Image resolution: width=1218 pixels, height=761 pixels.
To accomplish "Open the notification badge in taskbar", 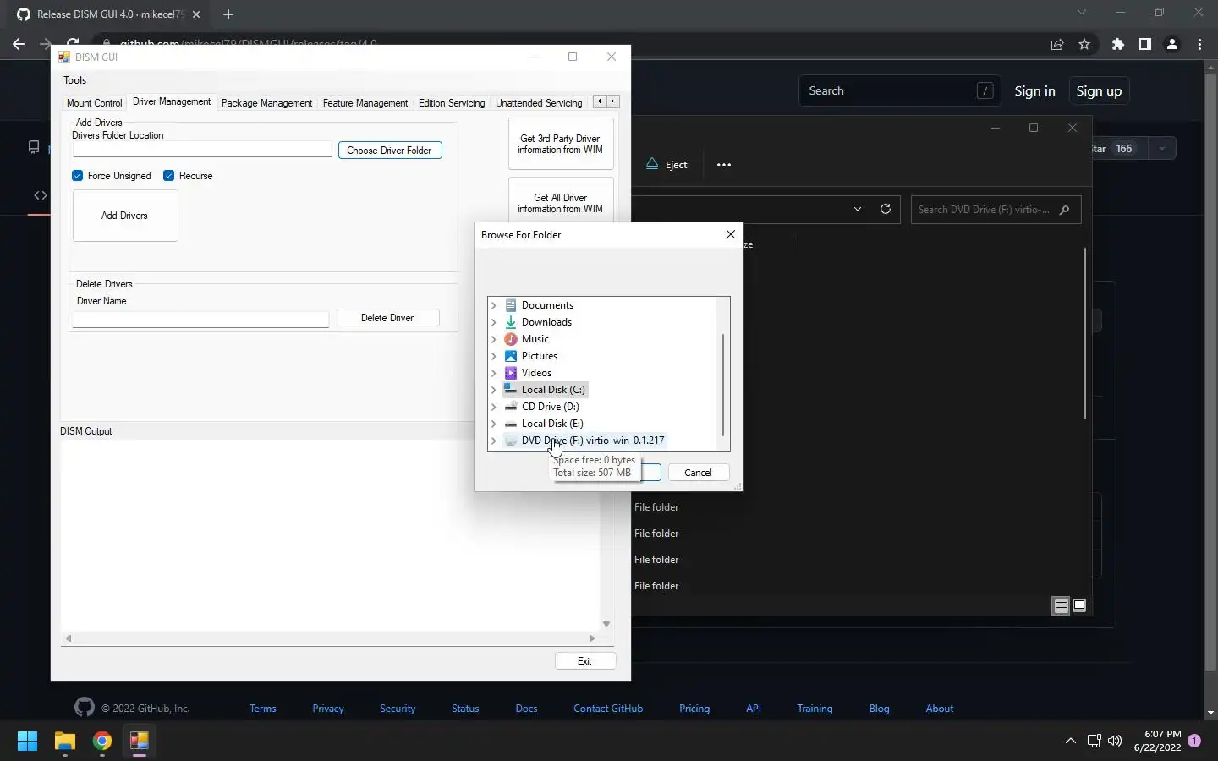I will point(1194,741).
